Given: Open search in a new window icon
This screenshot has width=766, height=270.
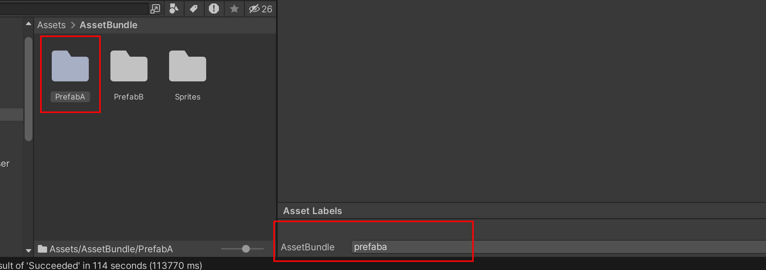Looking at the screenshot, I should point(155,9).
